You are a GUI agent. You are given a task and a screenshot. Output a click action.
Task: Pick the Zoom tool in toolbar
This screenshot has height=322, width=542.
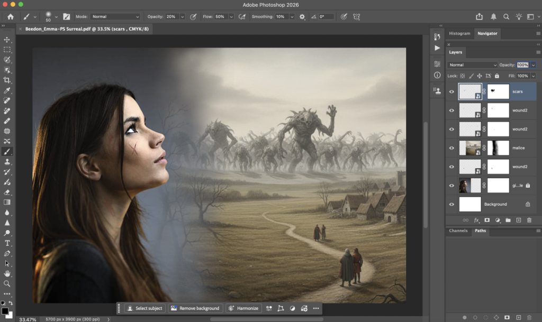click(x=7, y=283)
